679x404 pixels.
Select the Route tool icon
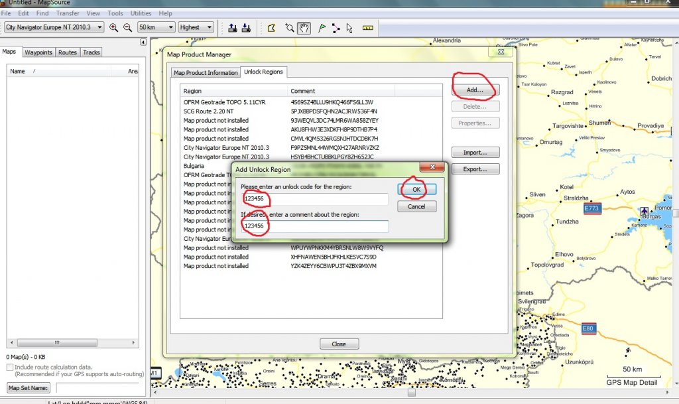[336, 28]
